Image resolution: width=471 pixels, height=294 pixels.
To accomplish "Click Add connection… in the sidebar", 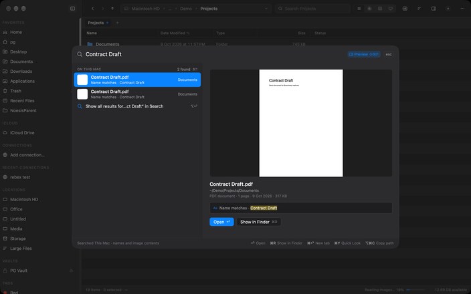I will click(27, 155).
